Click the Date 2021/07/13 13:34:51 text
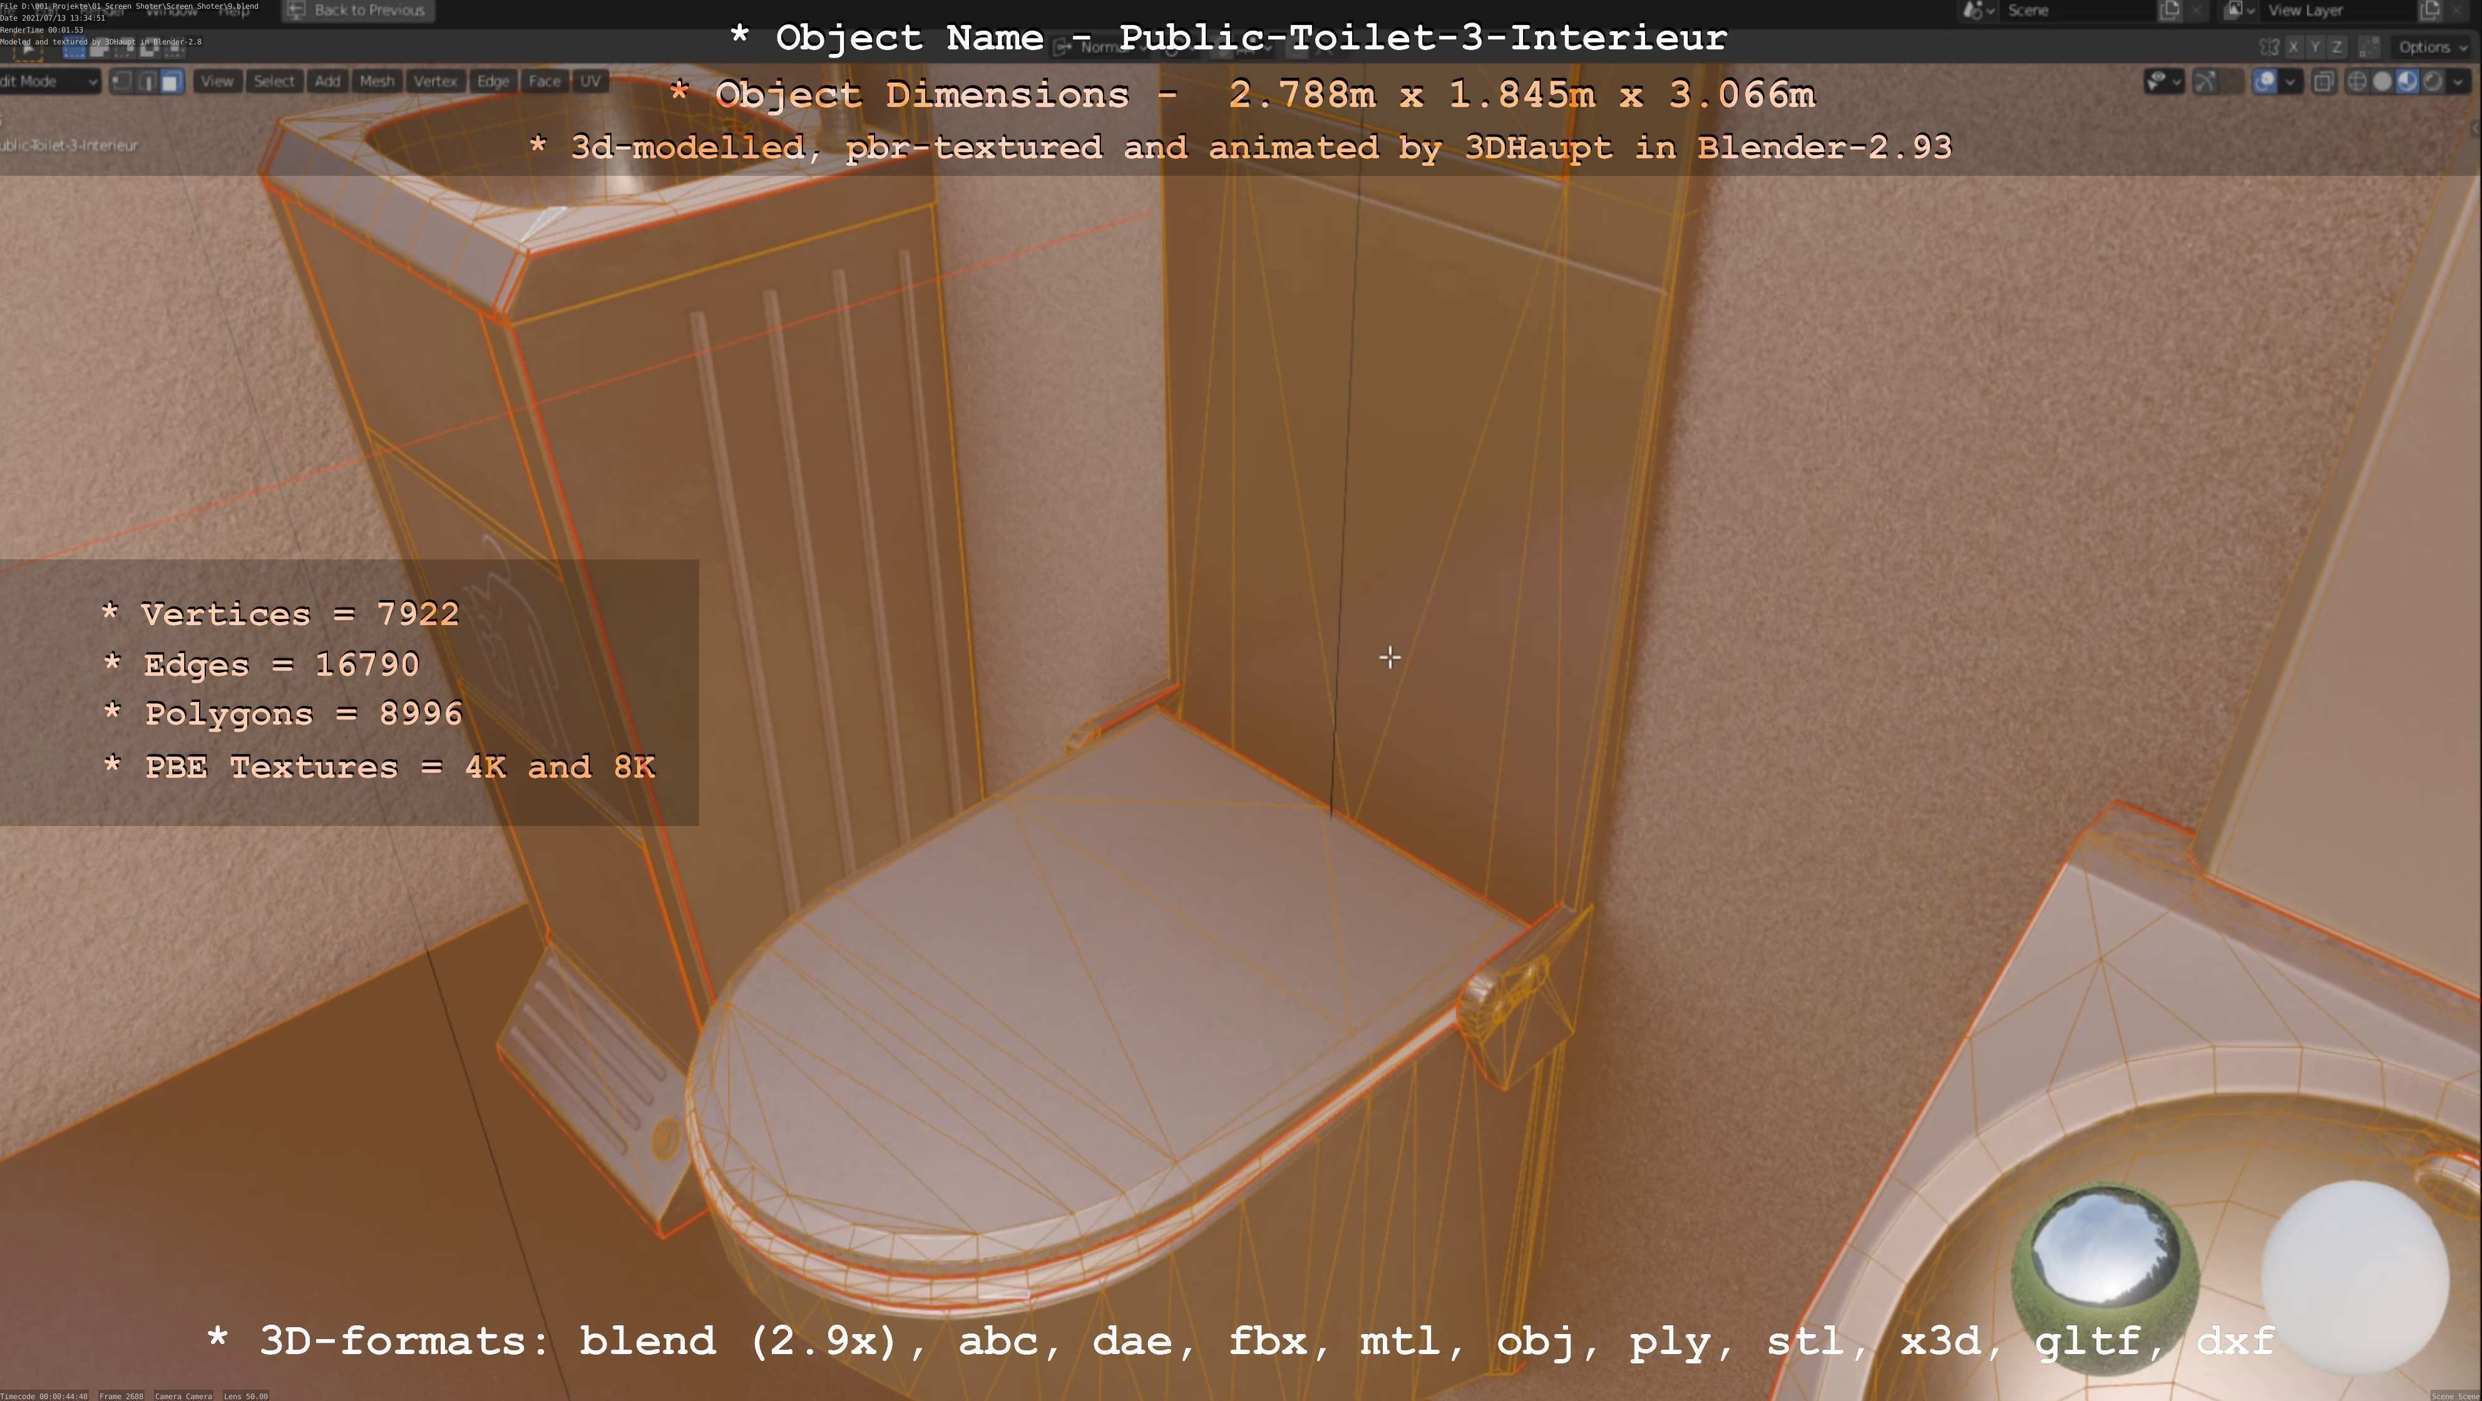The image size is (2482, 1401). coord(53,18)
